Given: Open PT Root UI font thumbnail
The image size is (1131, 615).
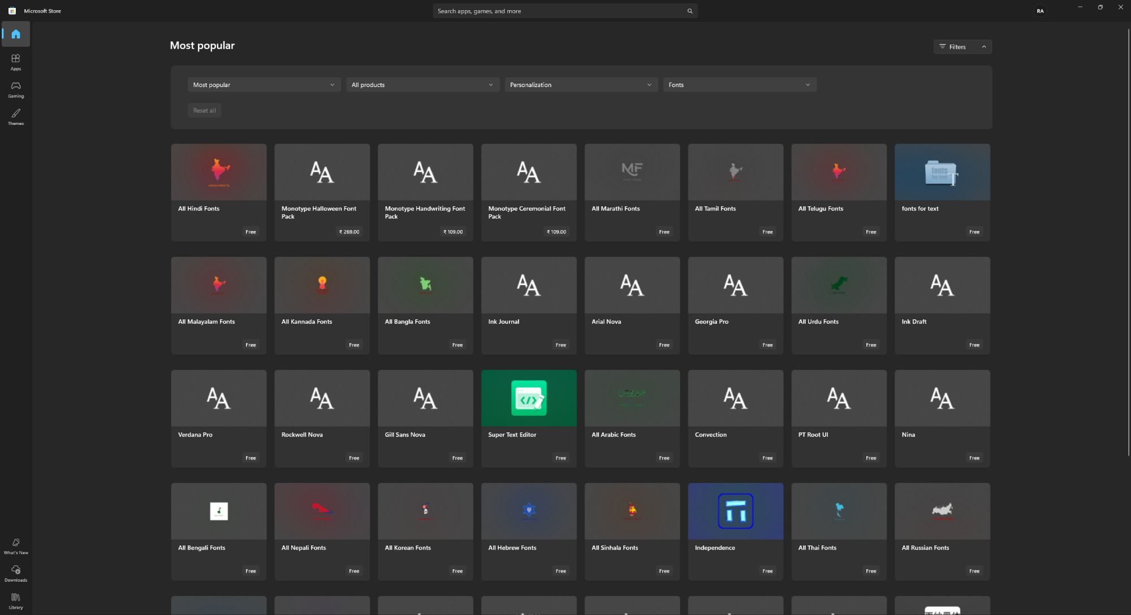Looking at the screenshot, I should (839, 398).
